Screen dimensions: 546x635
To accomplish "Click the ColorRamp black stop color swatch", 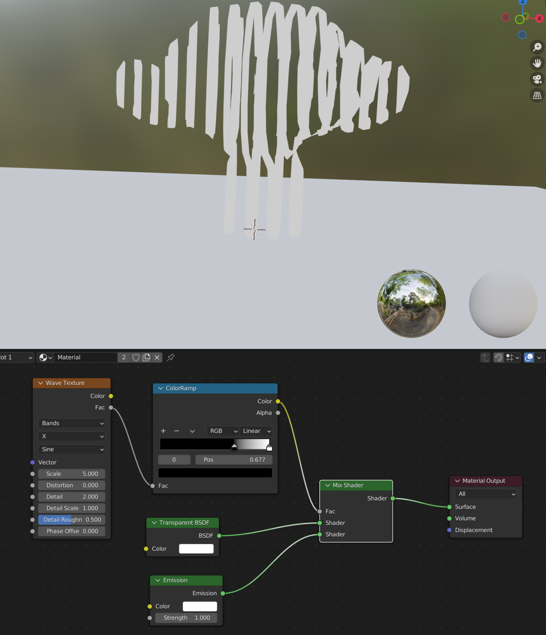I will (x=215, y=473).
